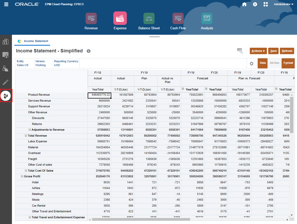Switch to the Data view toggle
This screenshot has height=224, width=297.
click(x=263, y=63)
